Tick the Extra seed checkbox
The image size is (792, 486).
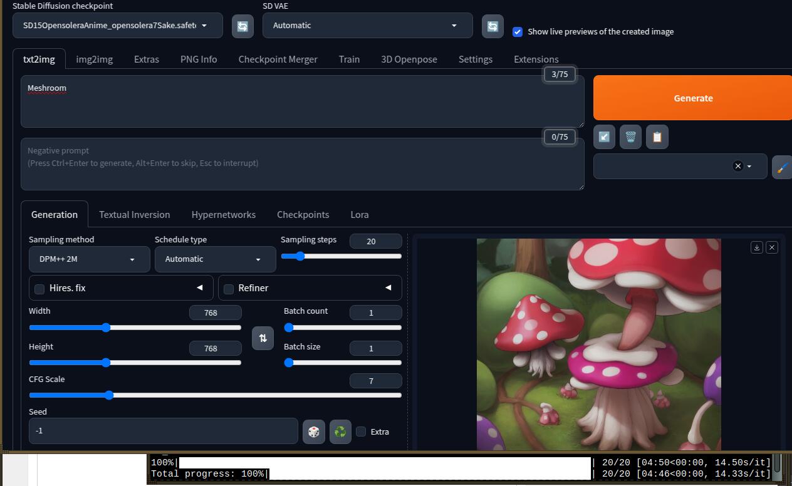(361, 432)
